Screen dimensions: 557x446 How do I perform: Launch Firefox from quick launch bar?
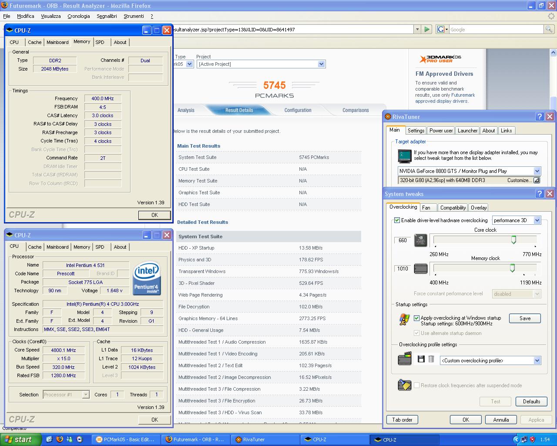click(59, 439)
